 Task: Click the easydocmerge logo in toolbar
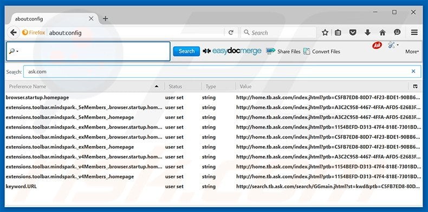[232, 51]
